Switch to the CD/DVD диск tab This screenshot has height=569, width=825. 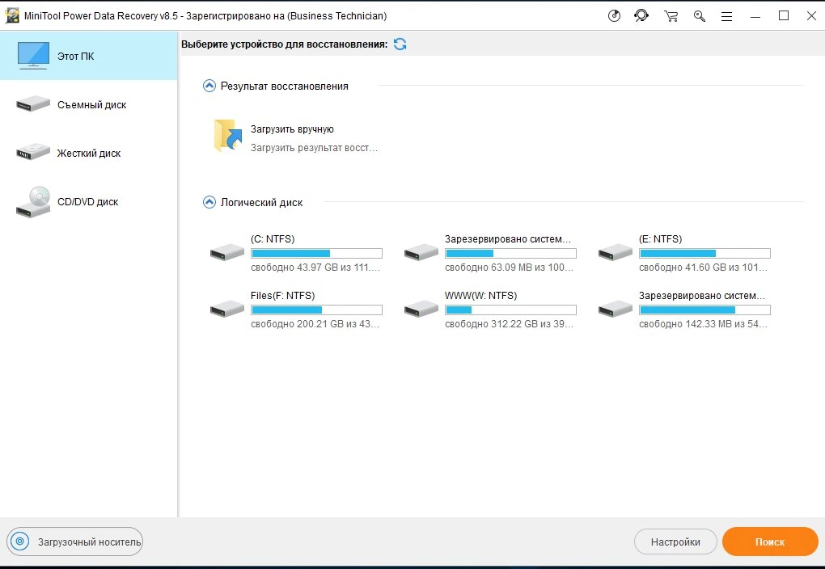point(88,201)
